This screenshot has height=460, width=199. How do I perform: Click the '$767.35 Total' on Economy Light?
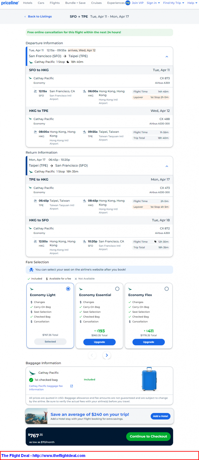click(x=50, y=335)
